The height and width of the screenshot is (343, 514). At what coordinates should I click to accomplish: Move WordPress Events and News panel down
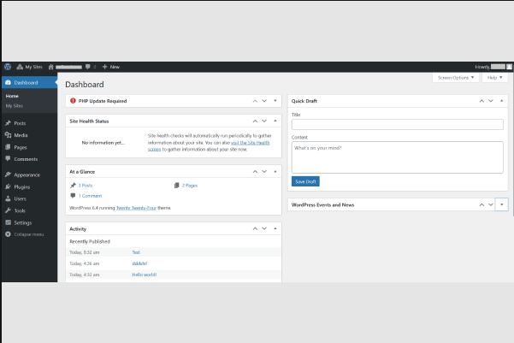tap(491, 204)
